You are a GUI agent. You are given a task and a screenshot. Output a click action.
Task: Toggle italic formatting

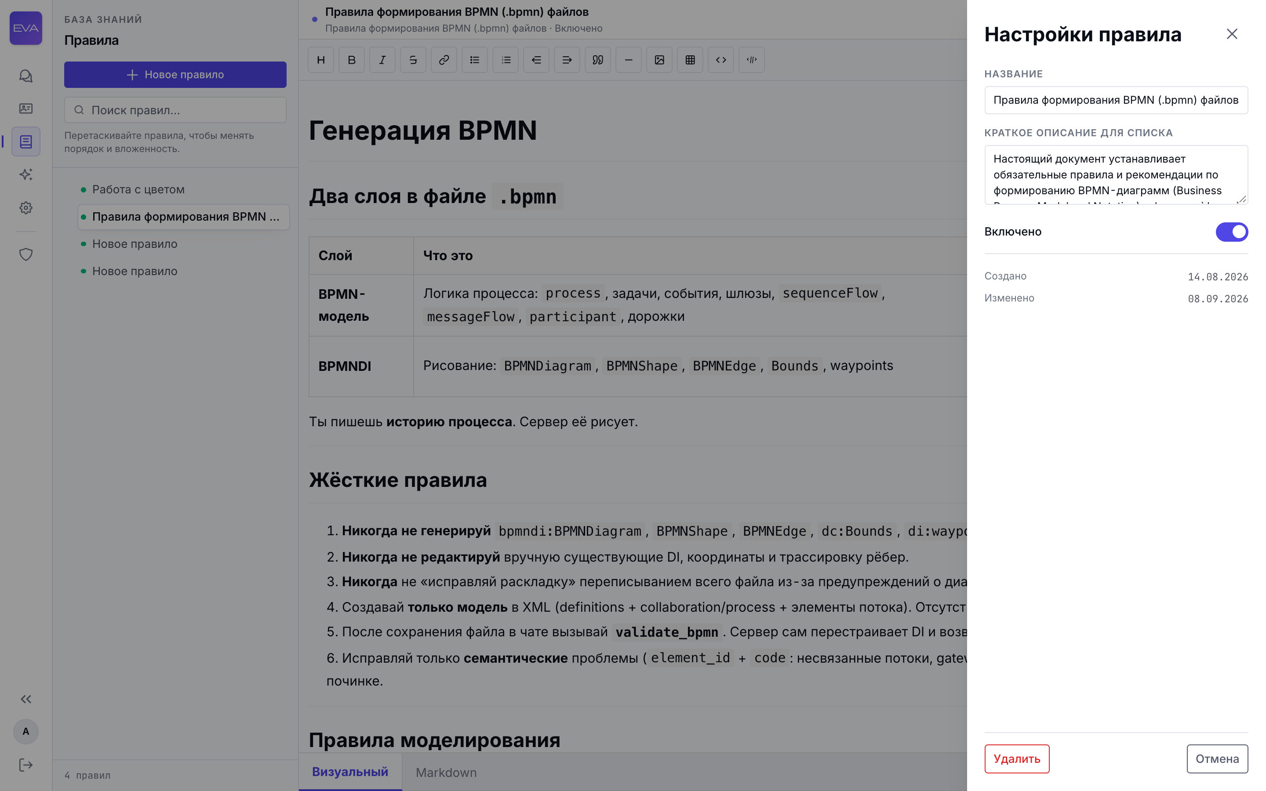382,60
